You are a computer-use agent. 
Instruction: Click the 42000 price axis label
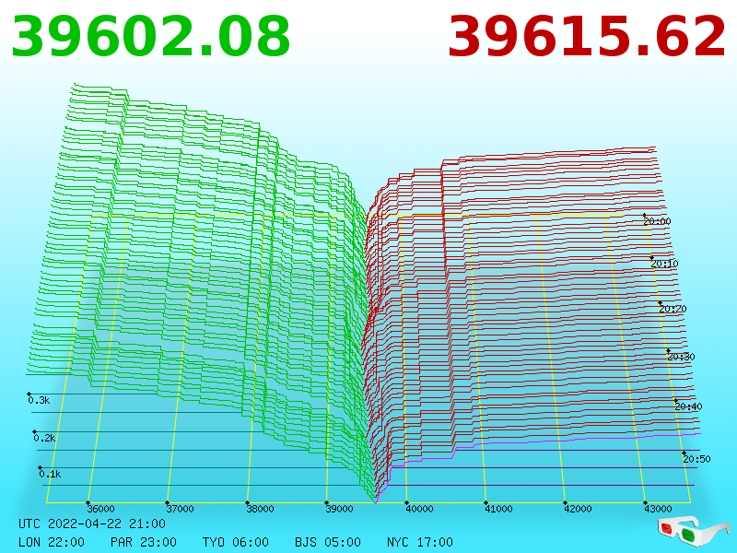pyautogui.click(x=579, y=509)
